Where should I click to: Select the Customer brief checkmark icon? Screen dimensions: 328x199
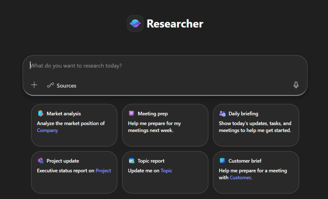coord(222,161)
